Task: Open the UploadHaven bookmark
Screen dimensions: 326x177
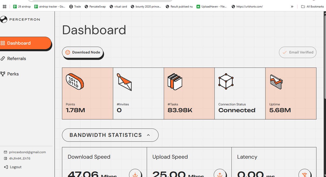Action: pyautogui.click(x=212, y=7)
